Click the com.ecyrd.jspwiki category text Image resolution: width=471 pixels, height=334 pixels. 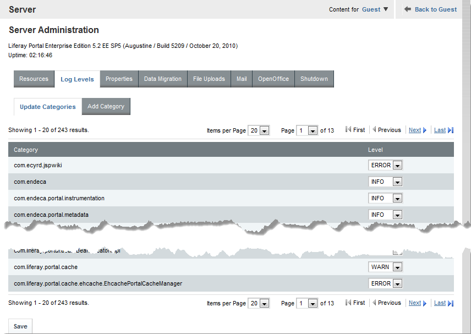[38, 166]
